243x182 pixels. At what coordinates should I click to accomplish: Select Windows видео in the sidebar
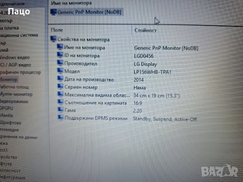pyautogui.click(x=15, y=58)
